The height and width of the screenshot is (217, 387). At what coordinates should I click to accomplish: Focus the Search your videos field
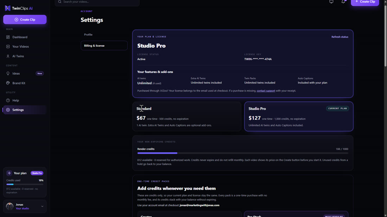point(97,2)
